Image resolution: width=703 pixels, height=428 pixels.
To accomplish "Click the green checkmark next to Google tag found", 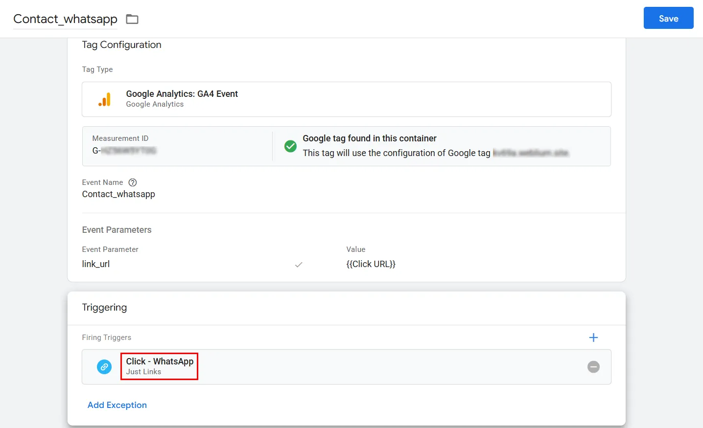I will [290, 146].
